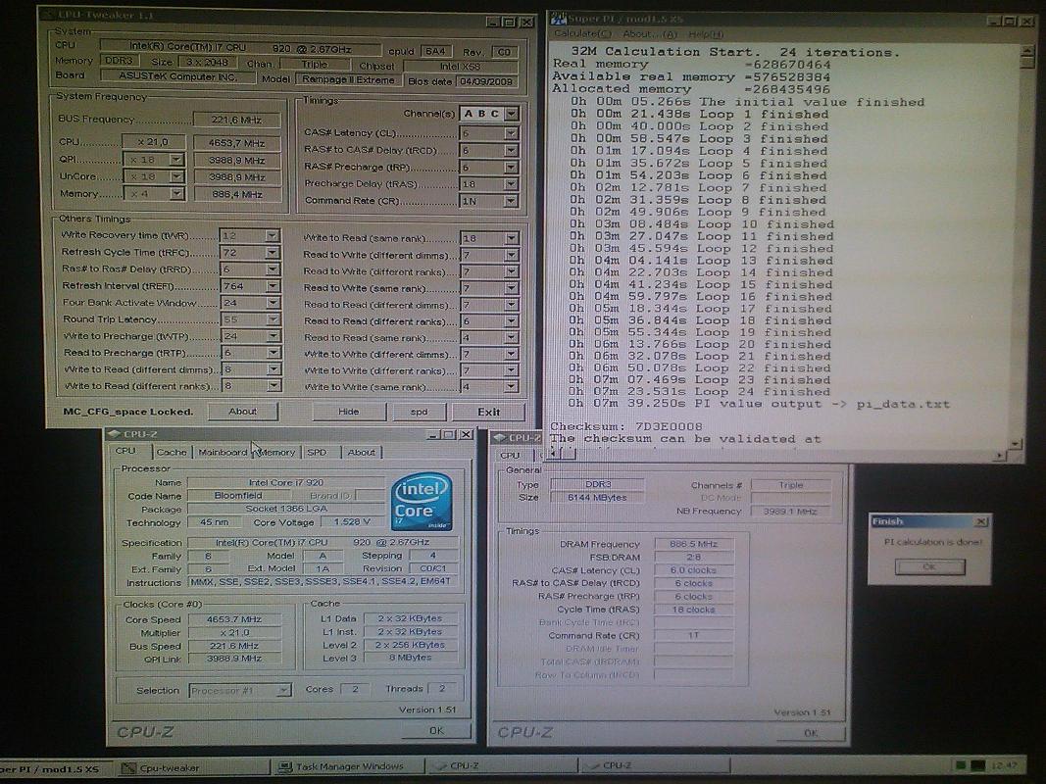Click OK in the Finish dialog

(x=929, y=566)
